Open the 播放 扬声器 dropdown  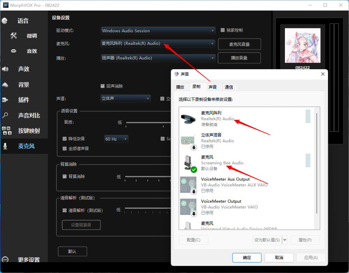coord(158,58)
